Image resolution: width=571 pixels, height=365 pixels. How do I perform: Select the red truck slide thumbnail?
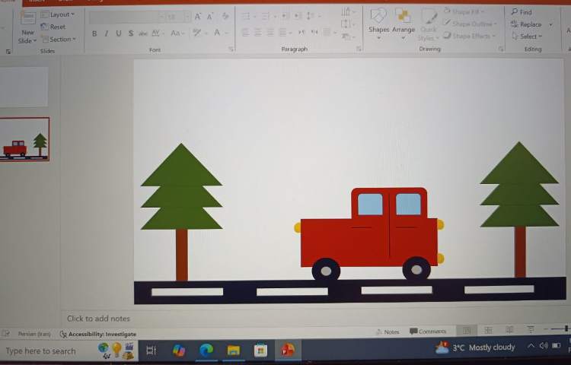coord(24,139)
